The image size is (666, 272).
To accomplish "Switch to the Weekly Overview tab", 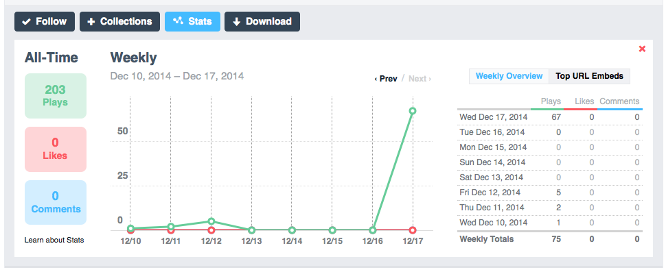I will pyautogui.click(x=509, y=76).
